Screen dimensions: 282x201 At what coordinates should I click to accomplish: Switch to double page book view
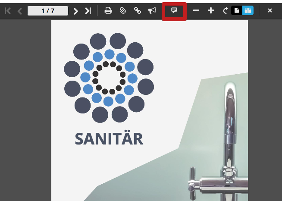pos(248,11)
